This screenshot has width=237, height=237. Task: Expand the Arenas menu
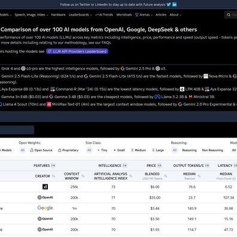(144, 15)
